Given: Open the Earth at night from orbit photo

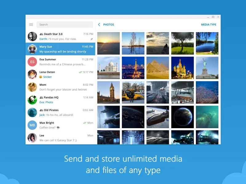Looking at the screenshot, I should 133,117.
